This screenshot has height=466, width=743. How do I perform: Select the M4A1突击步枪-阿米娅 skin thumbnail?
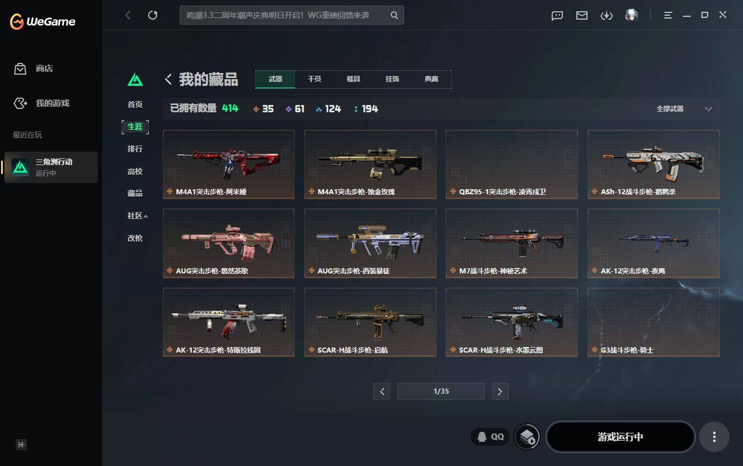click(x=228, y=165)
